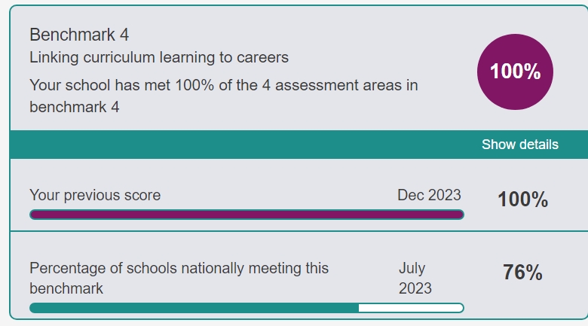Click the Show details link

click(519, 145)
